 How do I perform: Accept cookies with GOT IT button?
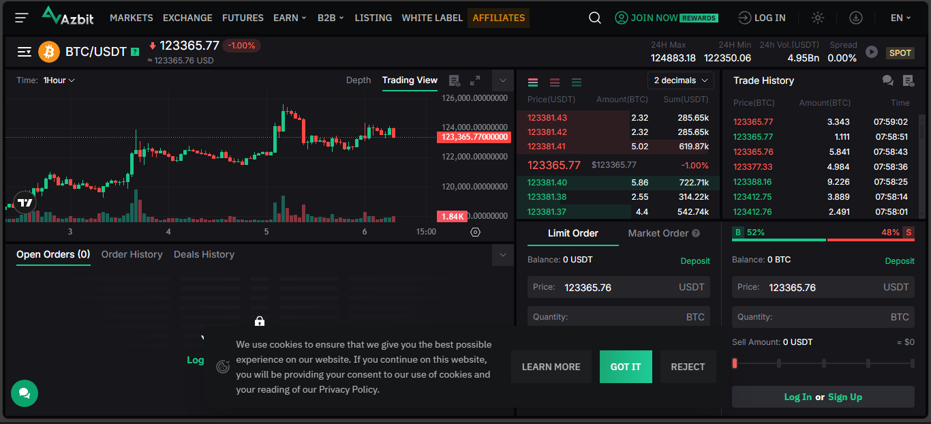pyautogui.click(x=626, y=367)
